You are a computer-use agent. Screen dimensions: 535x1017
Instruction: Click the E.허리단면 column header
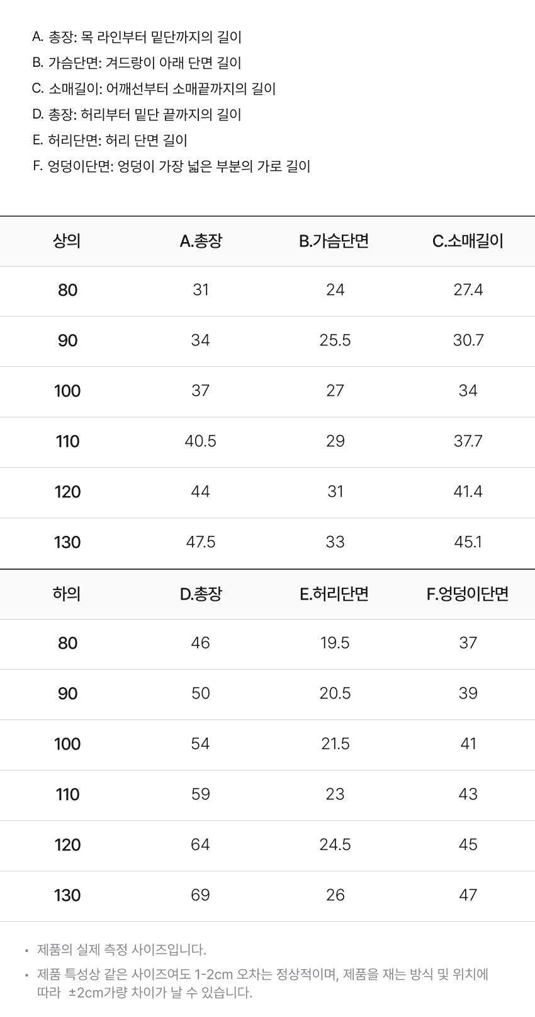click(x=334, y=594)
